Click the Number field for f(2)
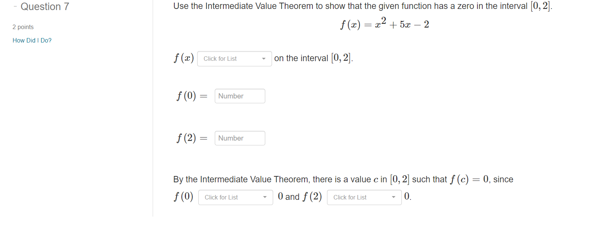614x236 pixels. [x=239, y=138]
